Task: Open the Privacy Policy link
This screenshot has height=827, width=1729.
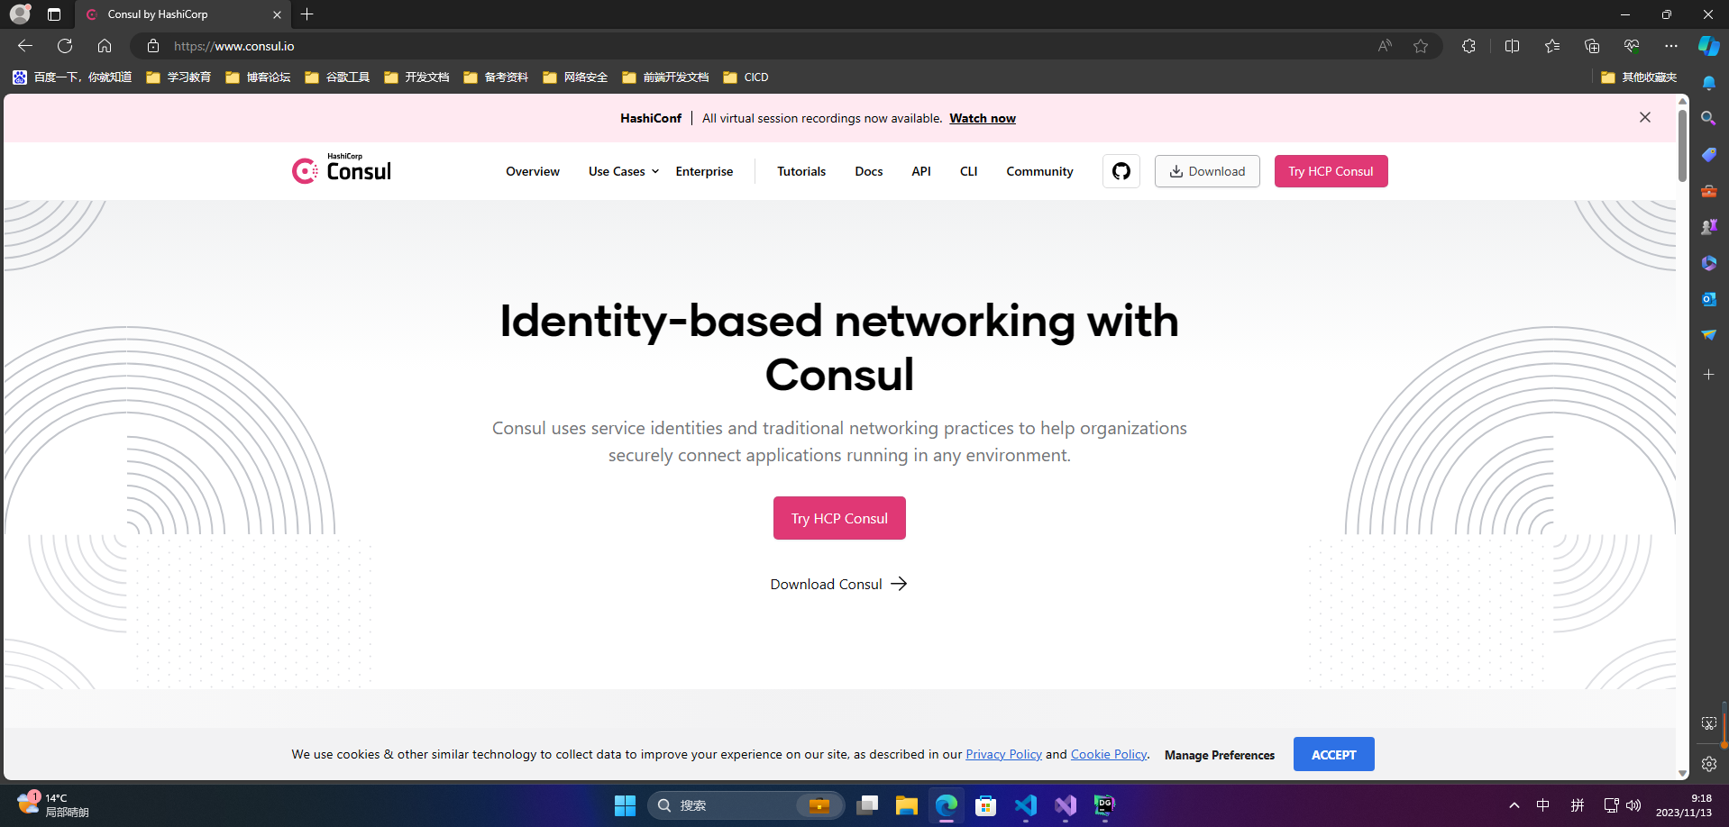Action: [1003, 754]
